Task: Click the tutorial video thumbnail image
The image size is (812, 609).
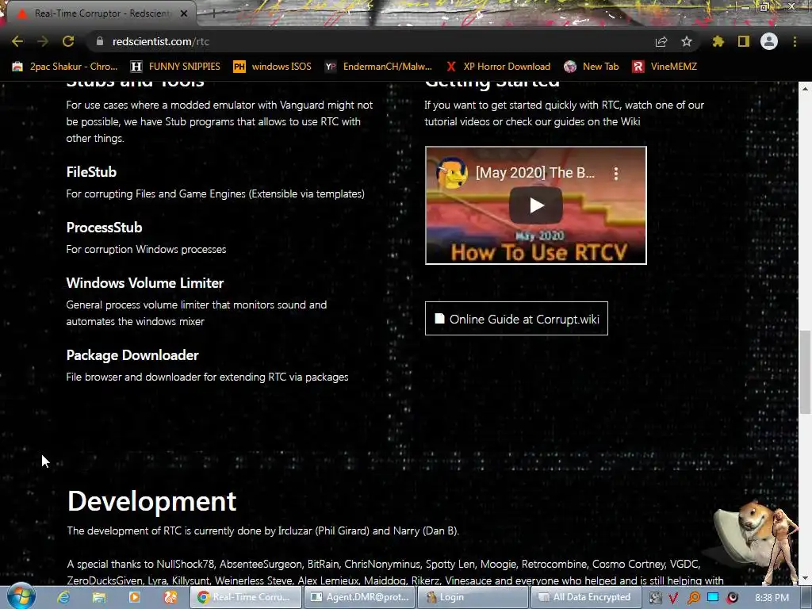Action: 536,205
